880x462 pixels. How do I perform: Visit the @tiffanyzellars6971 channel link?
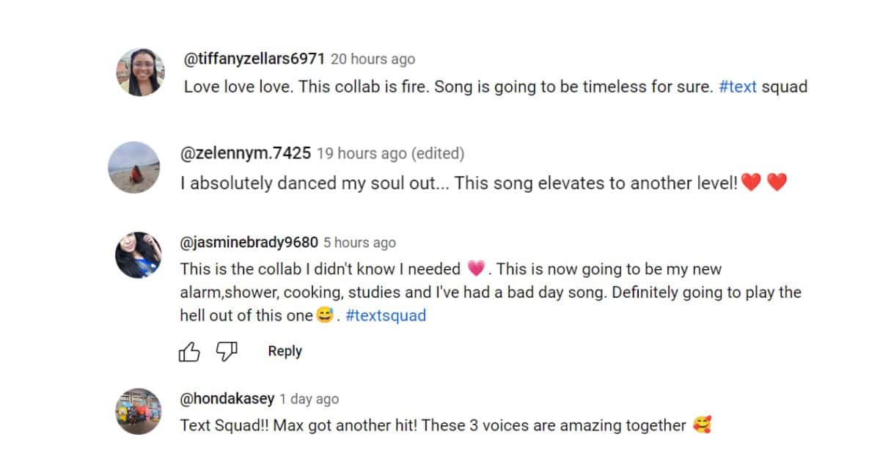tap(254, 59)
